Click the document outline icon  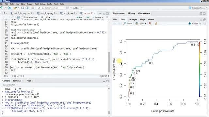[x=107, y=17]
